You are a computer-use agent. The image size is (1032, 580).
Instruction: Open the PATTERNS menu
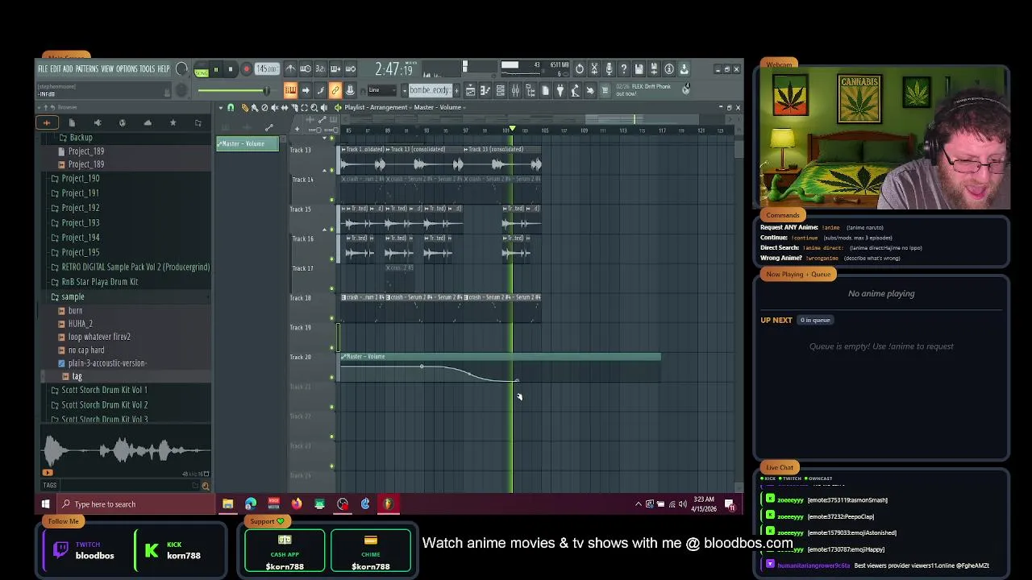(x=87, y=68)
